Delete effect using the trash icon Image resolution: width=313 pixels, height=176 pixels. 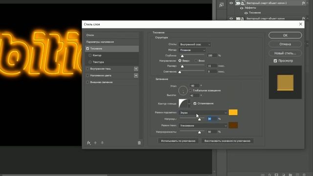click(139, 143)
